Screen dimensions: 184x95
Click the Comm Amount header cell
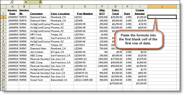click(x=140, y=12)
